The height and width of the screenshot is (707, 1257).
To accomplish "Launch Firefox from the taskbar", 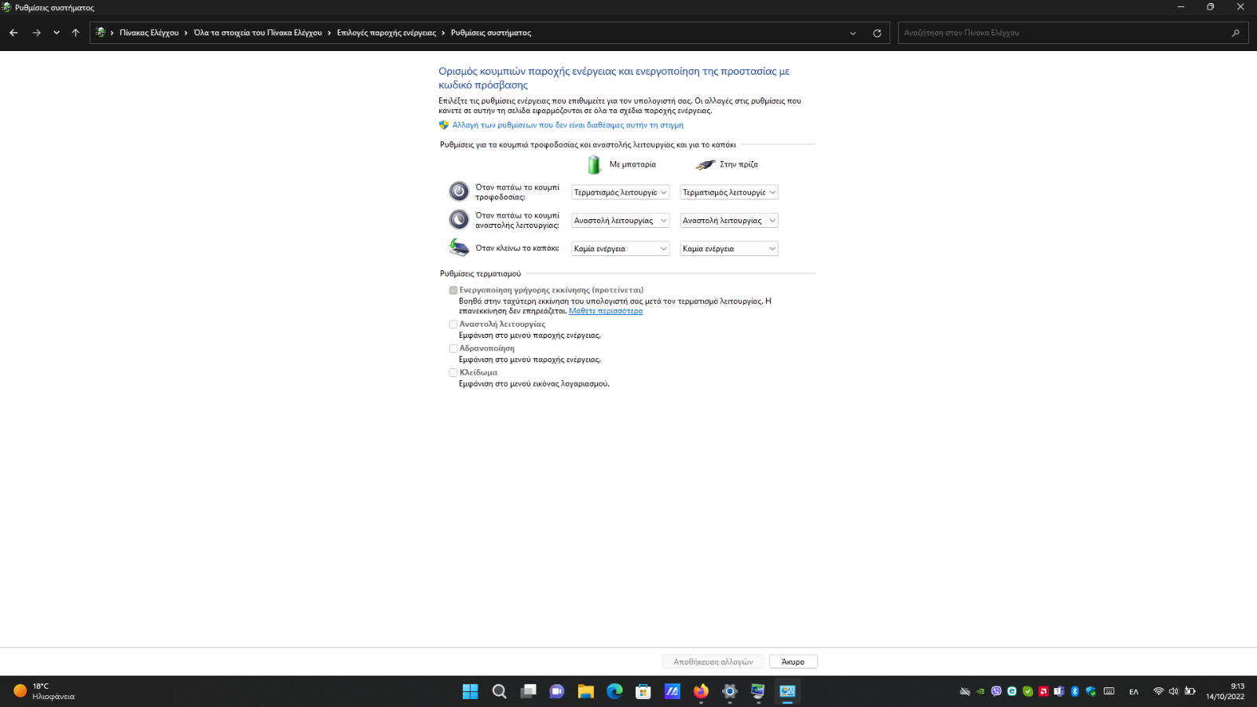I will (701, 691).
